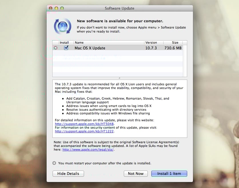The image size is (239, 188).
Task: Click Not Now button
Action: 136,173
